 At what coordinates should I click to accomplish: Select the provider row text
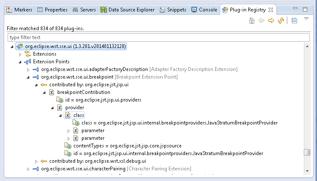pyautogui.click(x=75, y=108)
